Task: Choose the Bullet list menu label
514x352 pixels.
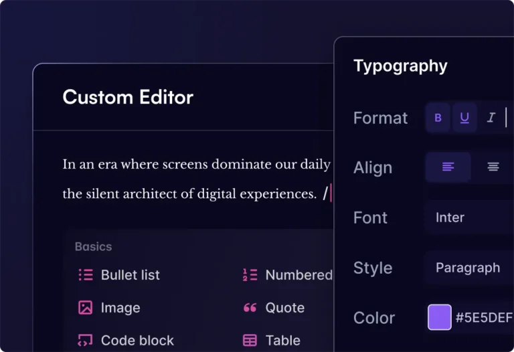Action: tap(130, 275)
